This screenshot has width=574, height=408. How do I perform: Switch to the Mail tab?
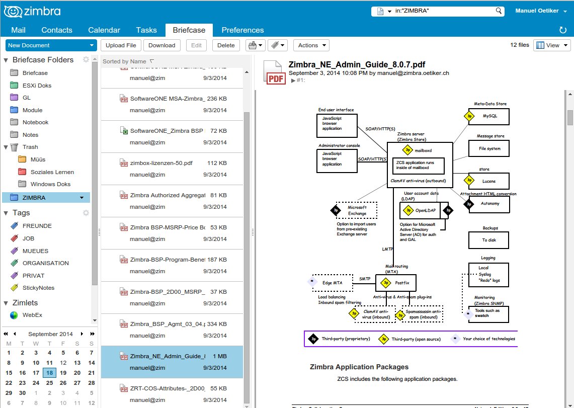18,30
